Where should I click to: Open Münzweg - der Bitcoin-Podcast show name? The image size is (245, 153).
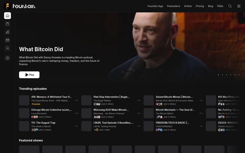tap(109, 114)
